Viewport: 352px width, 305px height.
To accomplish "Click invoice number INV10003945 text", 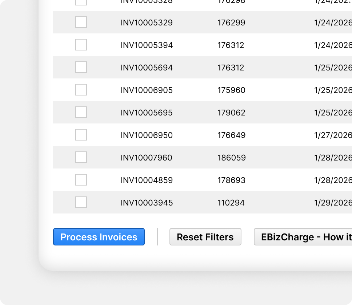I will pos(147,203).
